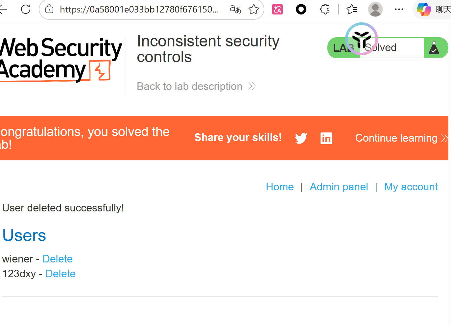
Task: Open the browser Settings and more menu
Action: (399, 9)
